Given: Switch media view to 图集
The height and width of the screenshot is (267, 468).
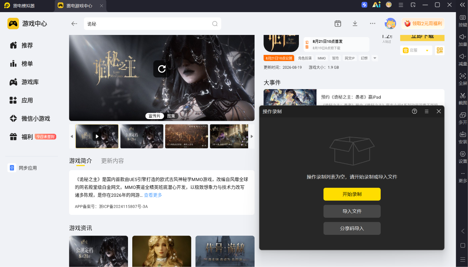Looking at the screenshot, I should (171, 116).
